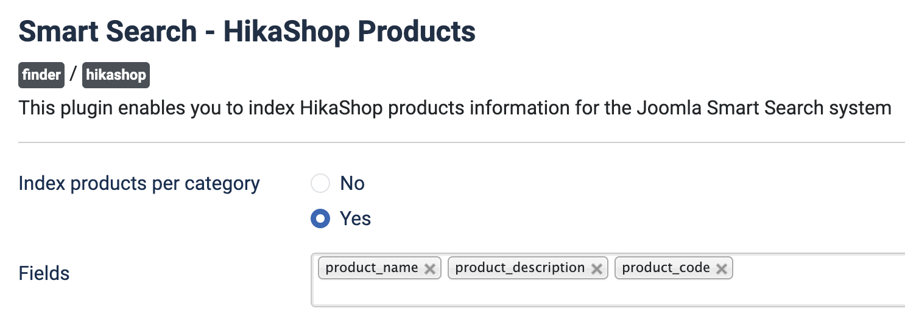
Task: Click the empty second row of Fields box
Action: click(548, 293)
